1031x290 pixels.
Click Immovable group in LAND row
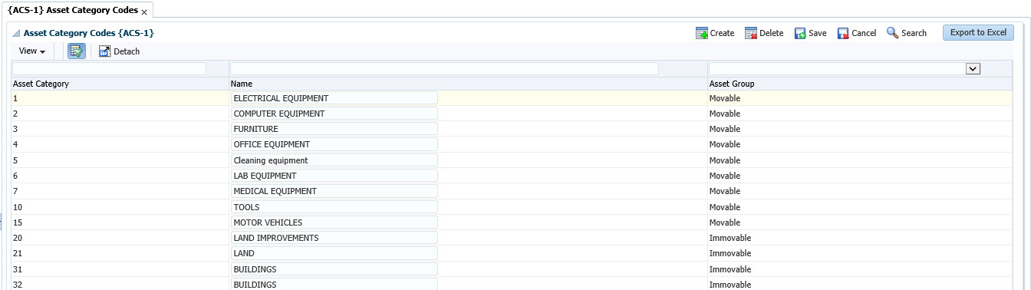click(x=730, y=253)
